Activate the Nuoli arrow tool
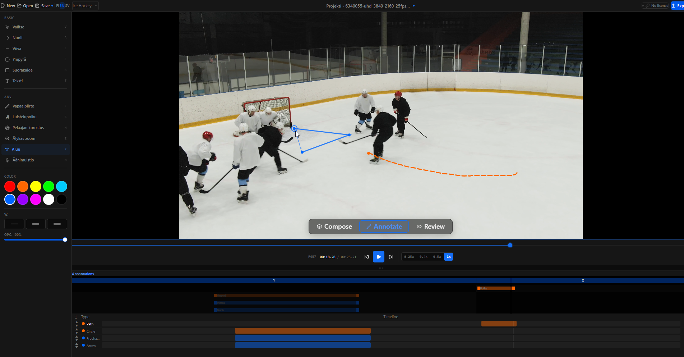684x357 pixels. tap(17, 37)
